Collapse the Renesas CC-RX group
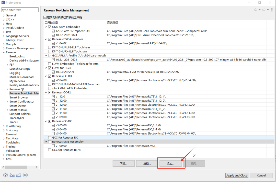Image resolution: width=276 pixels, height=182 pixels. pyautogui.click(x=46, y=121)
